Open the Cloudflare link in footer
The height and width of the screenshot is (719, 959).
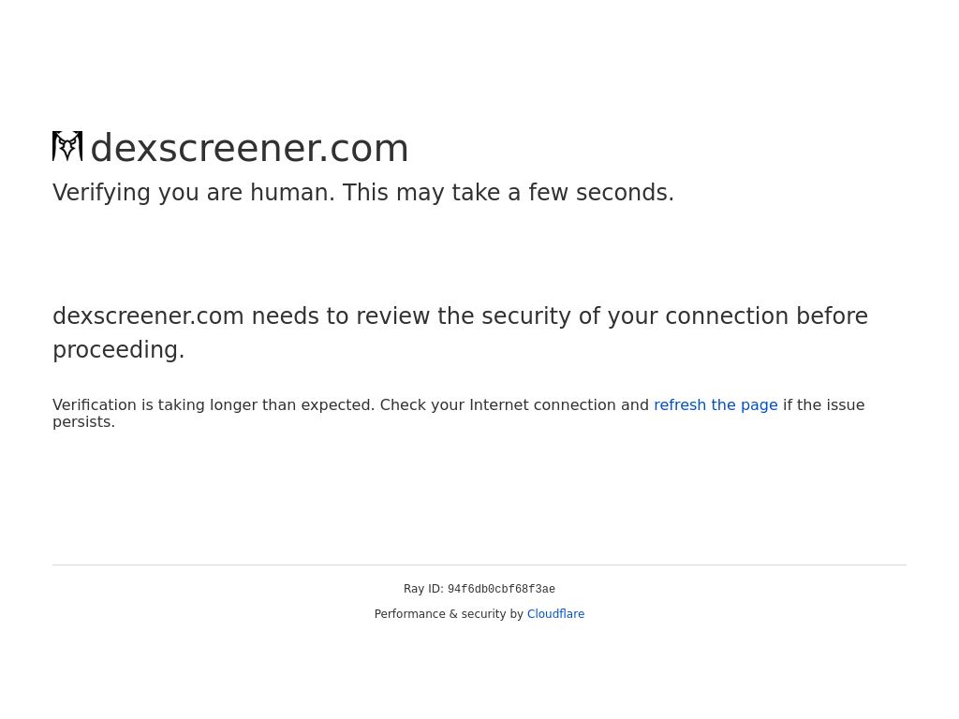[555, 614]
